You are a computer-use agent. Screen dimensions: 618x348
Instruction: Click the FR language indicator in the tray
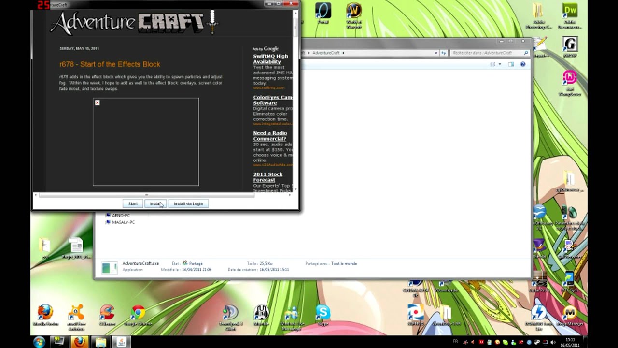pos(455,341)
